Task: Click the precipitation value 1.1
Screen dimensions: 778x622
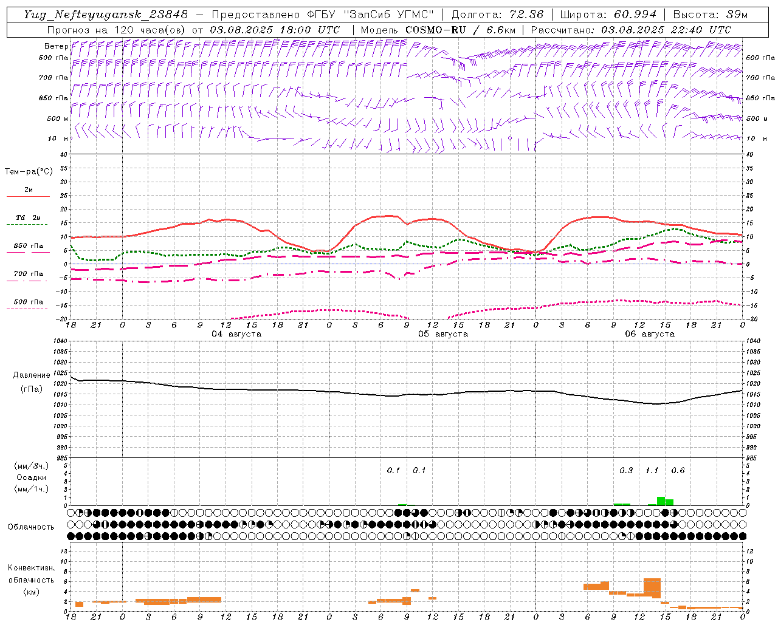Action: [x=652, y=471]
